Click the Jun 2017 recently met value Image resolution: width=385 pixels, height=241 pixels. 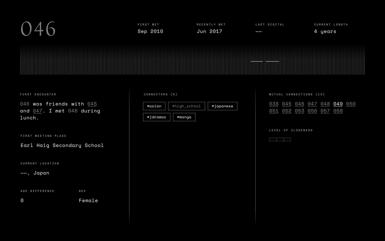tap(209, 31)
